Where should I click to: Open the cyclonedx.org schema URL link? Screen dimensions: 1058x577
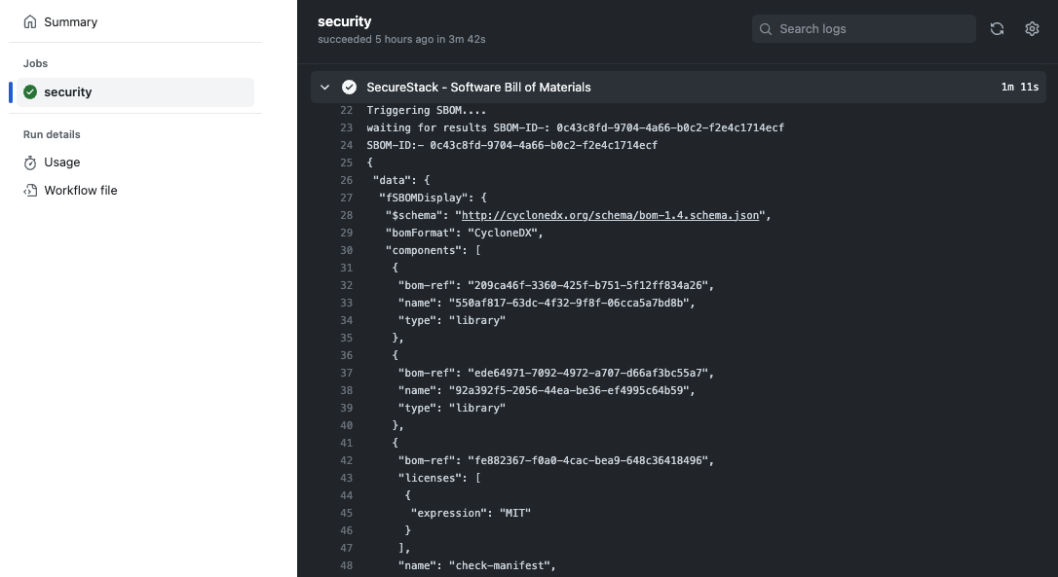pos(610,215)
